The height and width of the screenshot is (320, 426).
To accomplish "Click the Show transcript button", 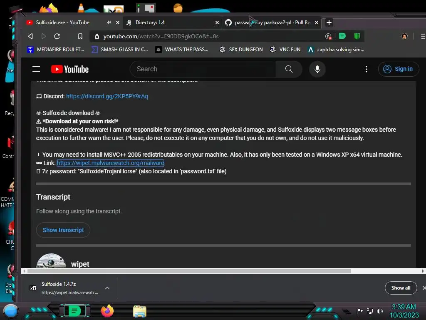I will (63, 230).
